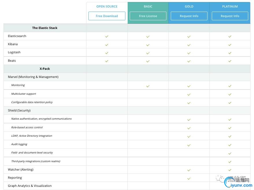Click the Audit logging label
The image size is (254, 190).
coord(19,144)
